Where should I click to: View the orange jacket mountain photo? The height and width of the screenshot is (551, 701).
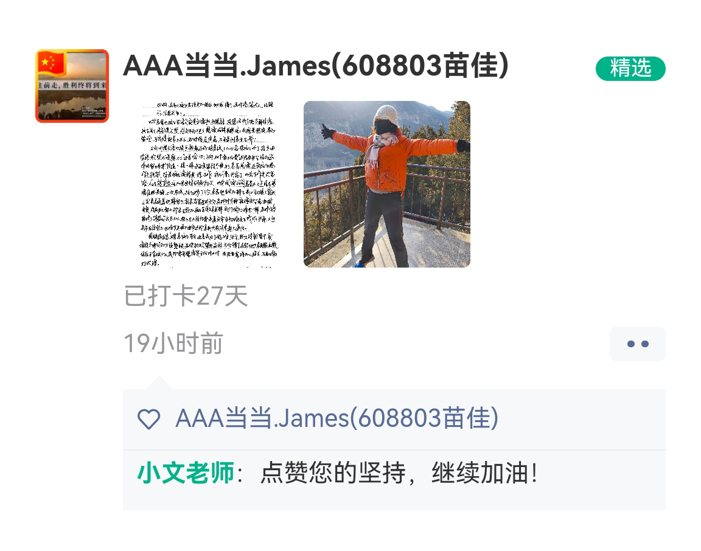(387, 184)
